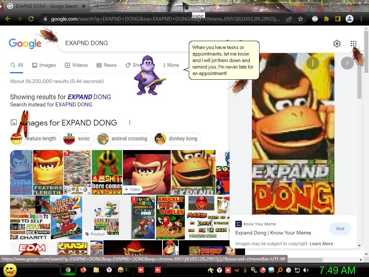
Task: Open the Google apps grid
Action: pos(353,44)
